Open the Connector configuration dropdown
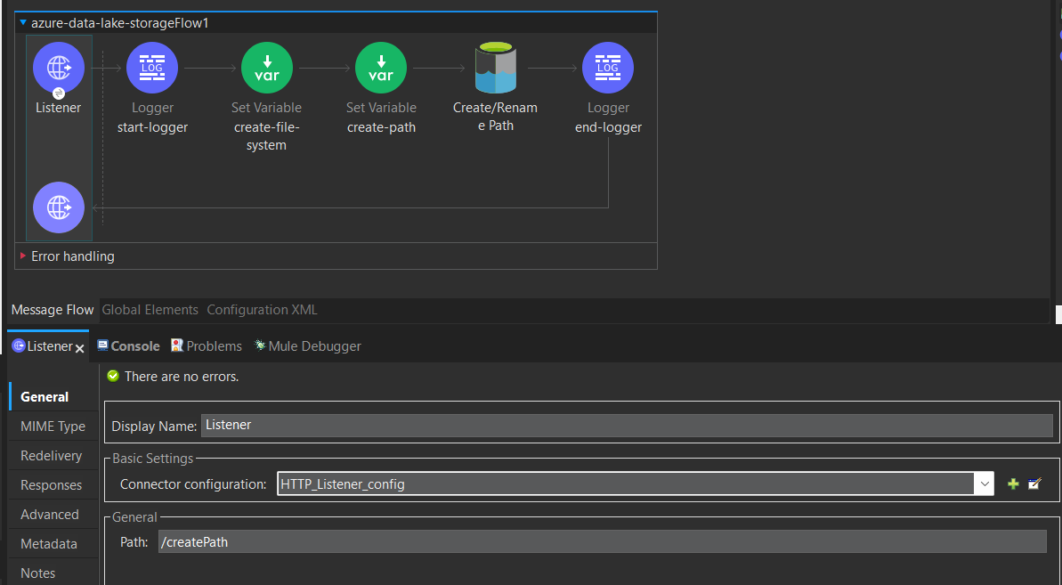This screenshot has width=1062, height=585. pyautogui.click(x=985, y=483)
